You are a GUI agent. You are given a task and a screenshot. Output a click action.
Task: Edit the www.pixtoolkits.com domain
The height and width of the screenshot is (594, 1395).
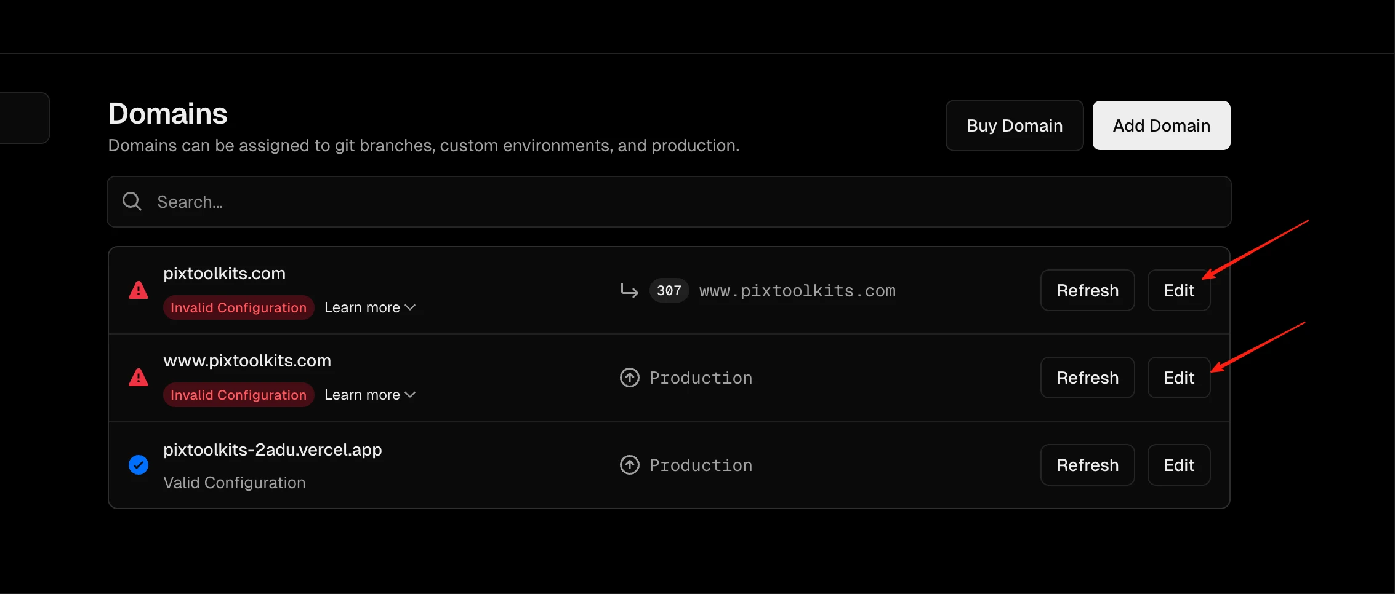[x=1178, y=378]
